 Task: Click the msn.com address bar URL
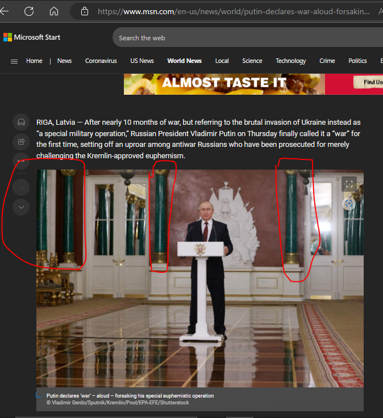point(234,12)
